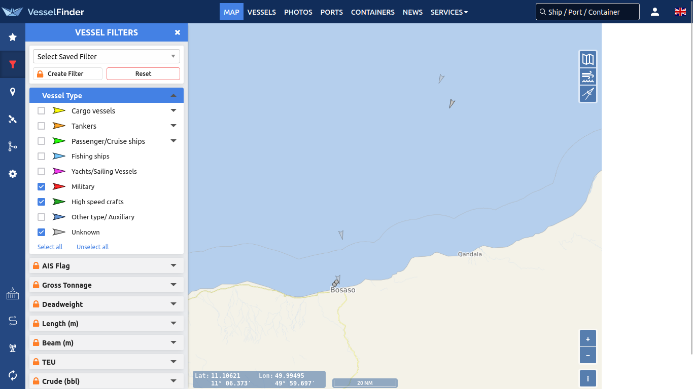693x389 pixels.
Task: Open the settings gear icon in sidebar
Action: tap(13, 174)
